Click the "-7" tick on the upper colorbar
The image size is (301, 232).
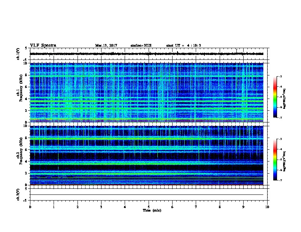[x=280, y=118]
